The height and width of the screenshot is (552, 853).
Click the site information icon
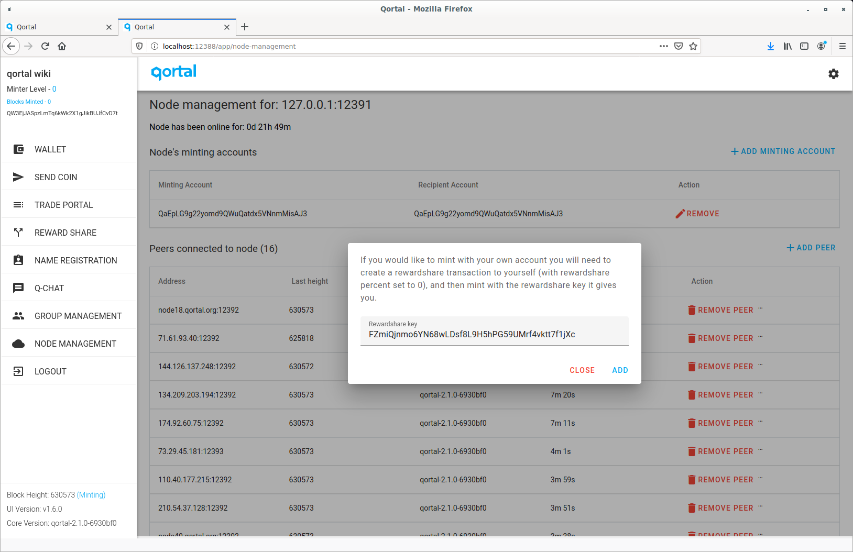155,46
